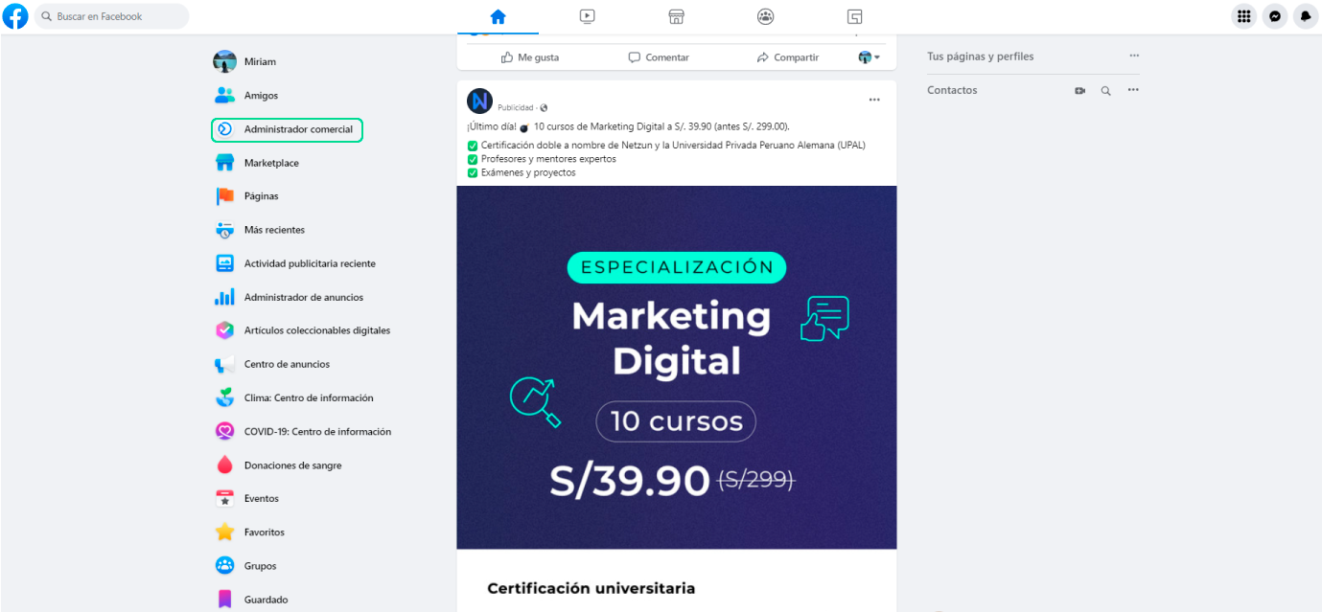
Task: Switch to the Home tab
Action: coord(498,16)
